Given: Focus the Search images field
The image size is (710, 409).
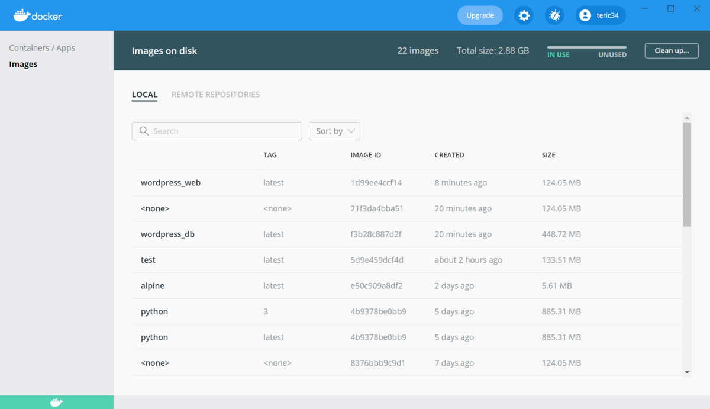Looking at the screenshot, I should 217,131.
